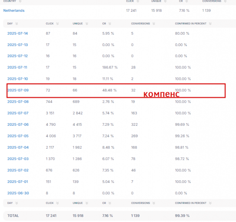The width and height of the screenshot is (236, 222).
Task: Select confirmed value 98.81 %
Action: (182, 147)
